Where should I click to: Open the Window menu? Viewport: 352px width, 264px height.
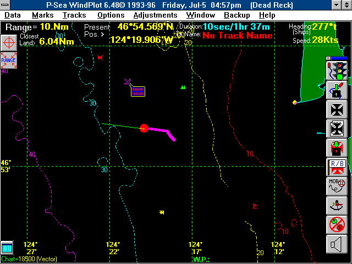201,15
